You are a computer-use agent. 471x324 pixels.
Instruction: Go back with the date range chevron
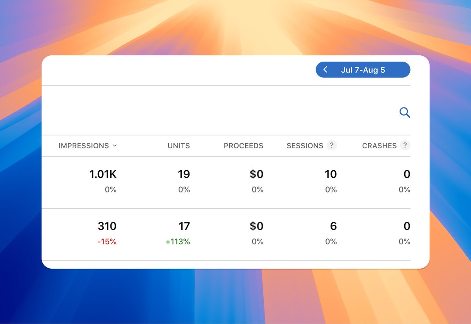[325, 70]
